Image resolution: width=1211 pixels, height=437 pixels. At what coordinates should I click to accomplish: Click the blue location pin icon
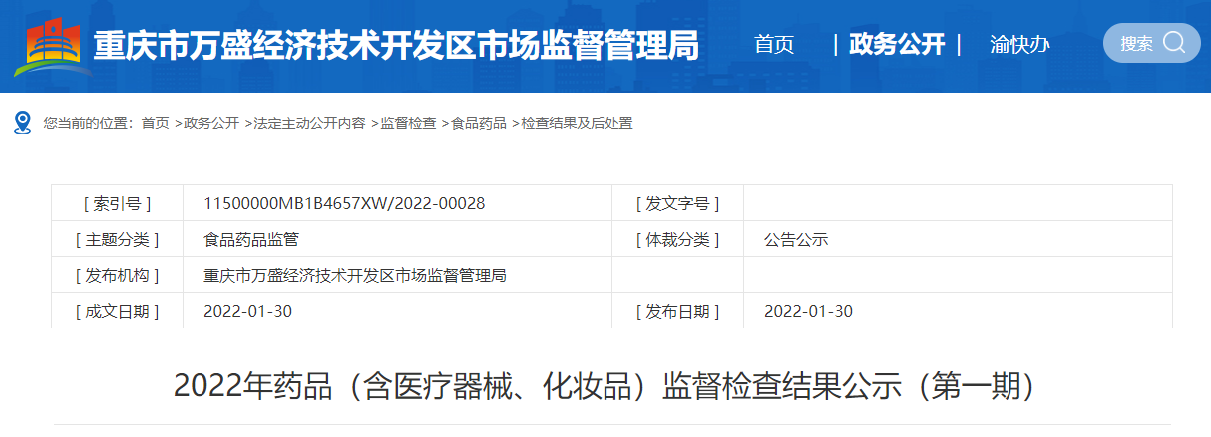(x=22, y=123)
